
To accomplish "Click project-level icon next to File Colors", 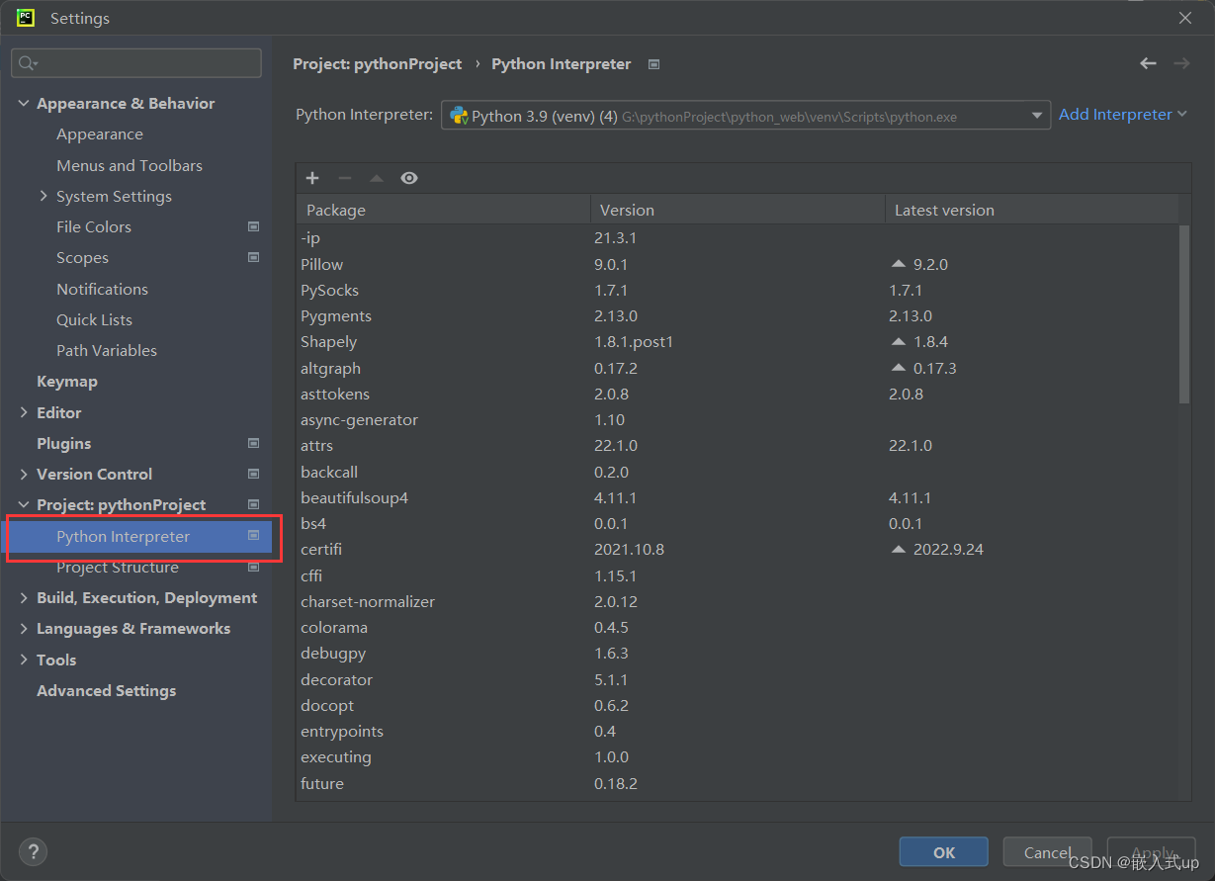I will (x=253, y=226).
